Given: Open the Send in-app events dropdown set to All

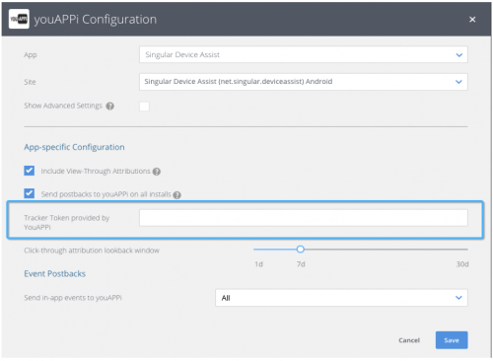Looking at the screenshot, I should point(341,298).
